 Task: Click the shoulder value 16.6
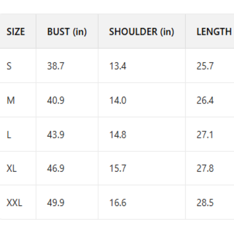(x=118, y=203)
